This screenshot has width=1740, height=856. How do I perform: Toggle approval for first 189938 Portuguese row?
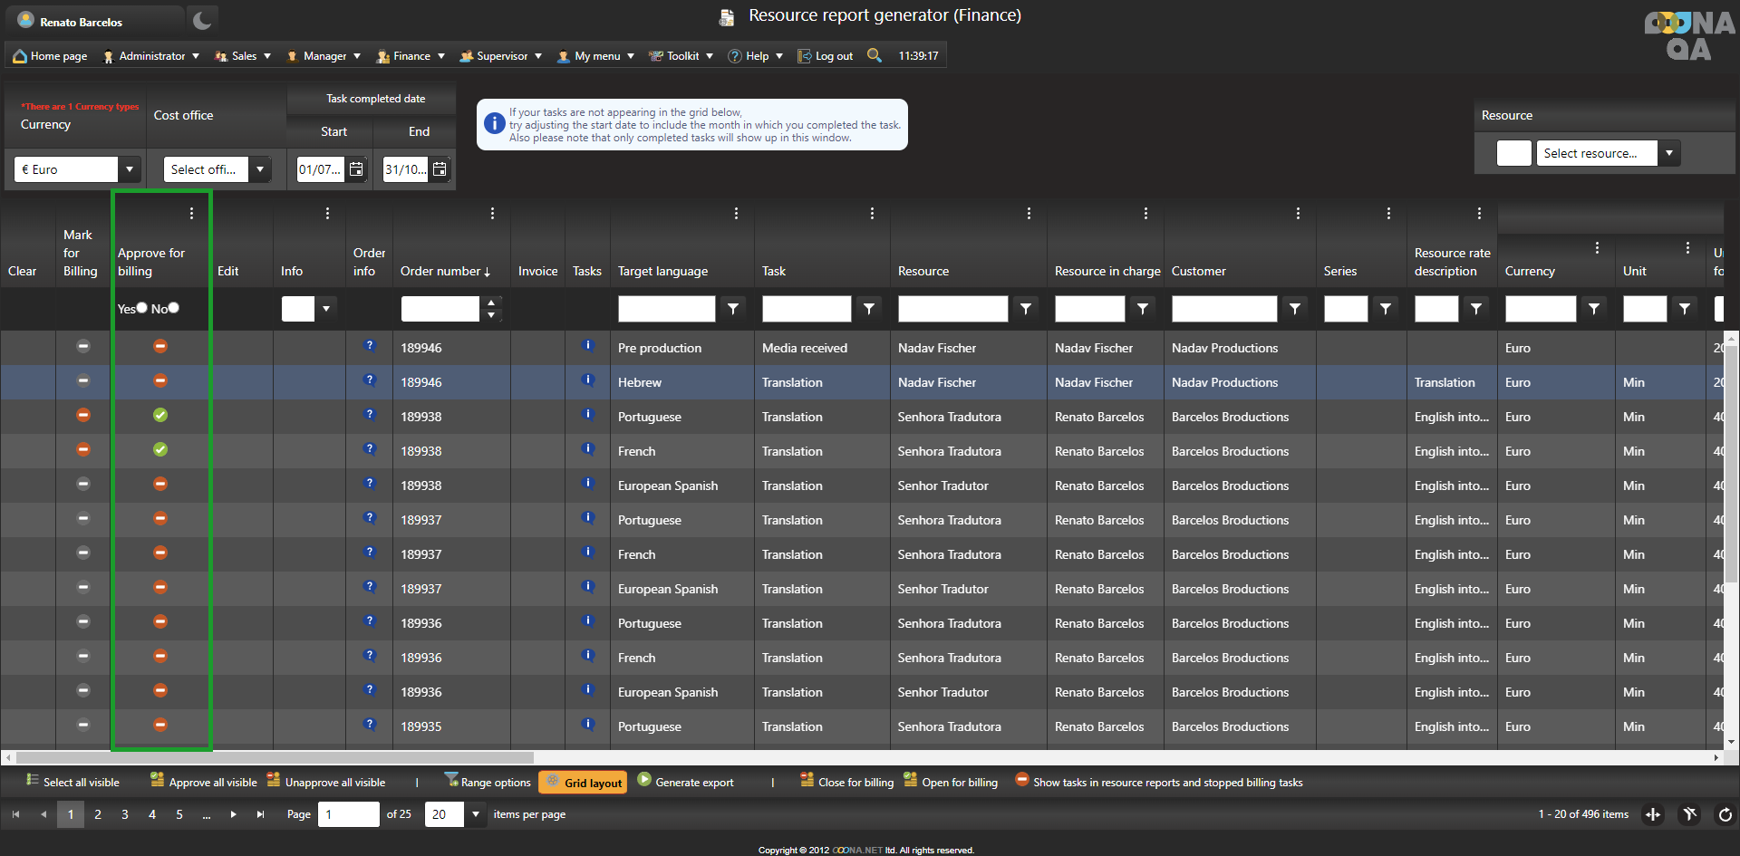[x=160, y=415]
